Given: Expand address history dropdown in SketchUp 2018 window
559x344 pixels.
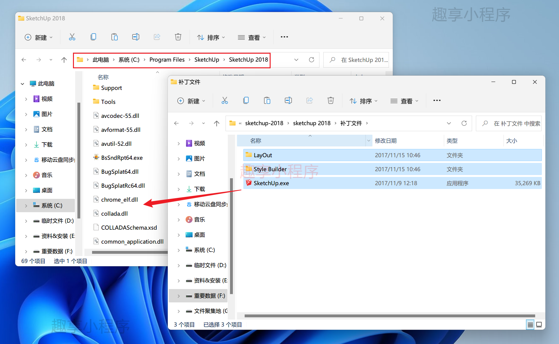Looking at the screenshot, I should [296, 60].
